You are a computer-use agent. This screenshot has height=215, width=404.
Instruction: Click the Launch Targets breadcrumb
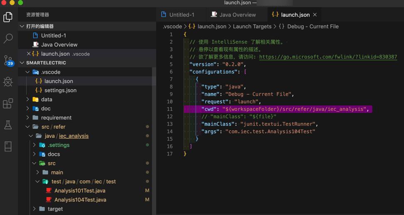click(x=252, y=27)
